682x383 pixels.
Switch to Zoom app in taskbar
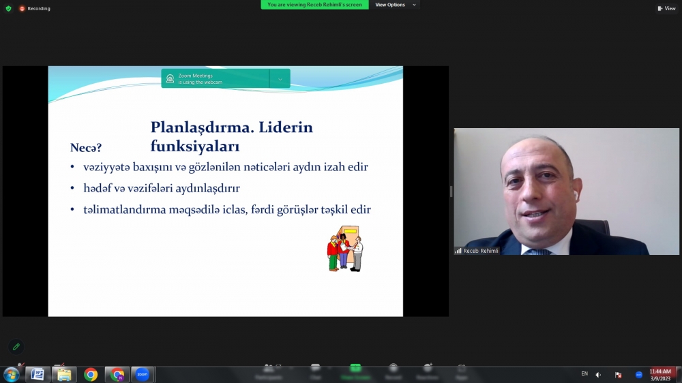point(143,374)
